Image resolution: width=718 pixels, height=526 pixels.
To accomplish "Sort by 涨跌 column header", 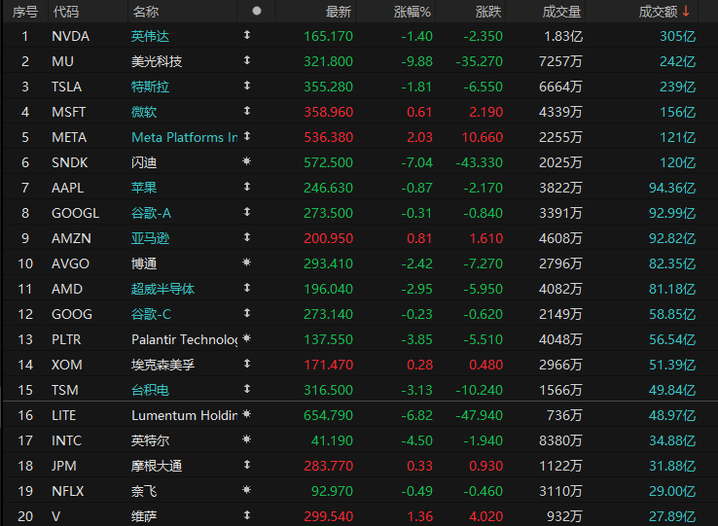I will click(x=488, y=12).
